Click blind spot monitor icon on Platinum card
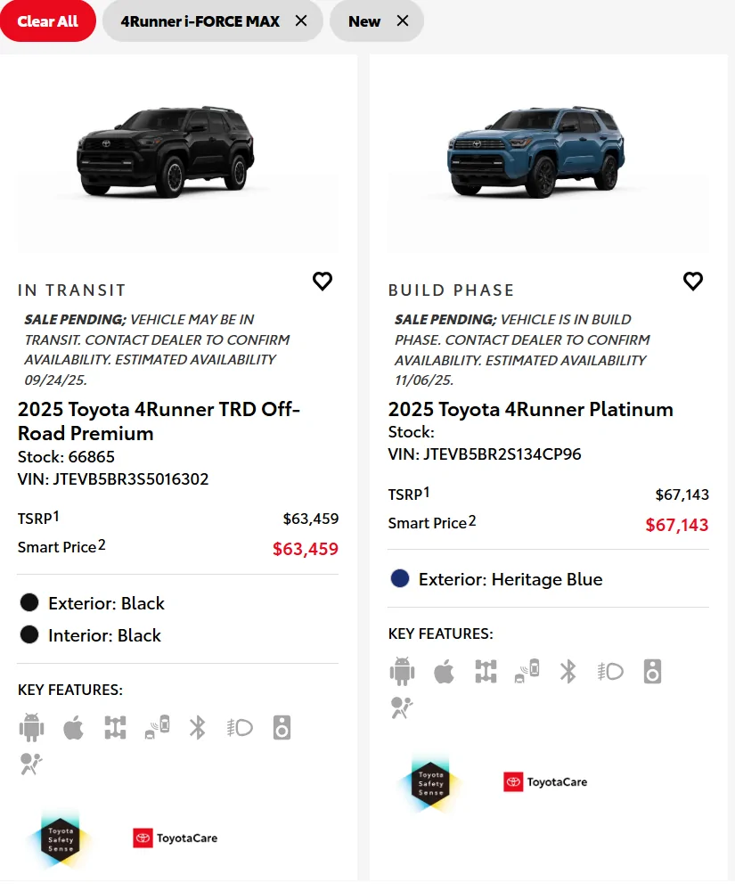The width and height of the screenshot is (735, 891). (x=527, y=671)
